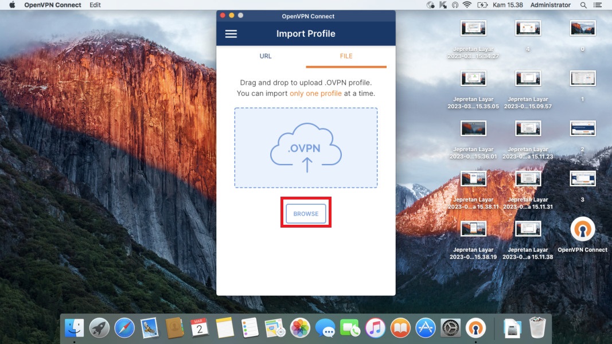The height and width of the screenshot is (344, 612).
Task: Open Spotlight search magnifier icon
Action: [x=583, y=5]
